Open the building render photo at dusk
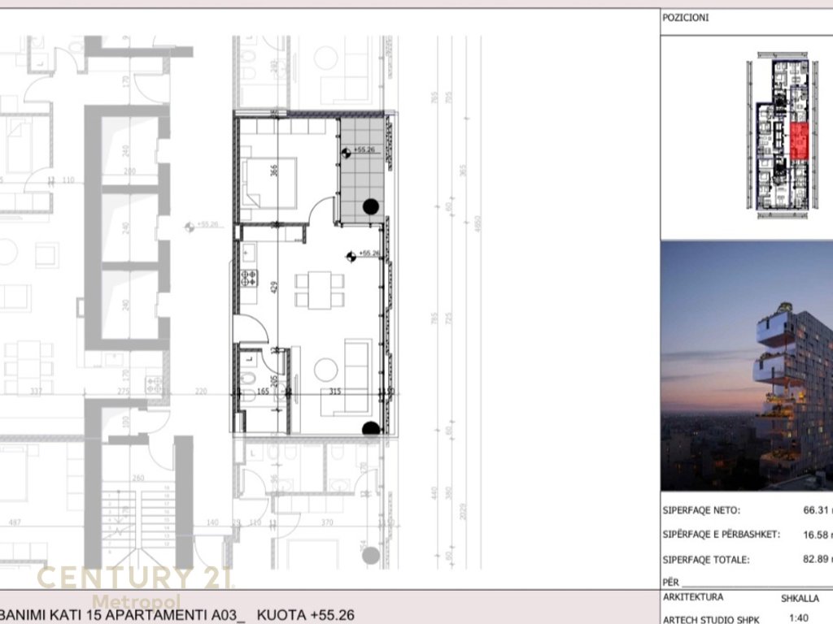 [x=747, y=365]
